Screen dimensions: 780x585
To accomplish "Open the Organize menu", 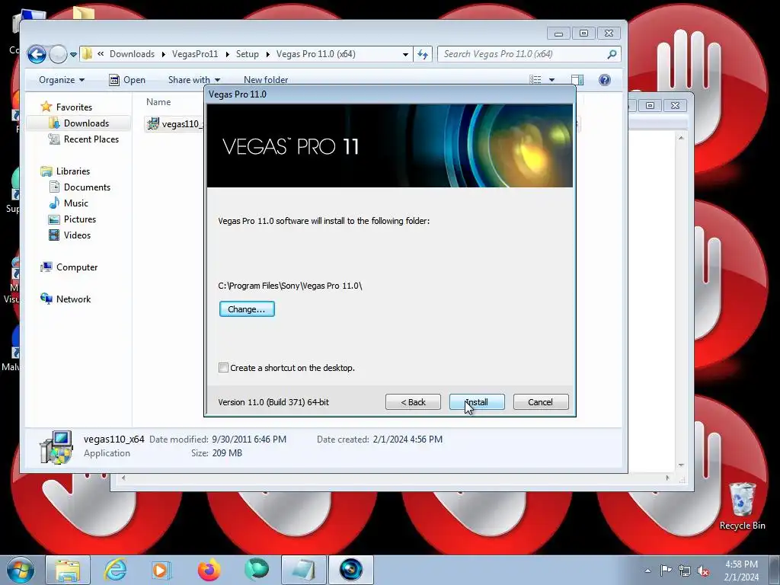I will point(62,80).
